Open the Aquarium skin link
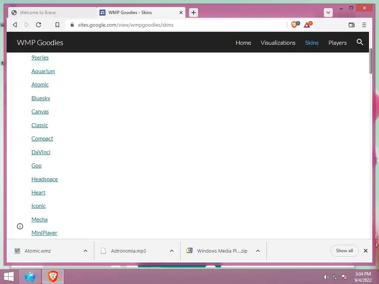 43,71
